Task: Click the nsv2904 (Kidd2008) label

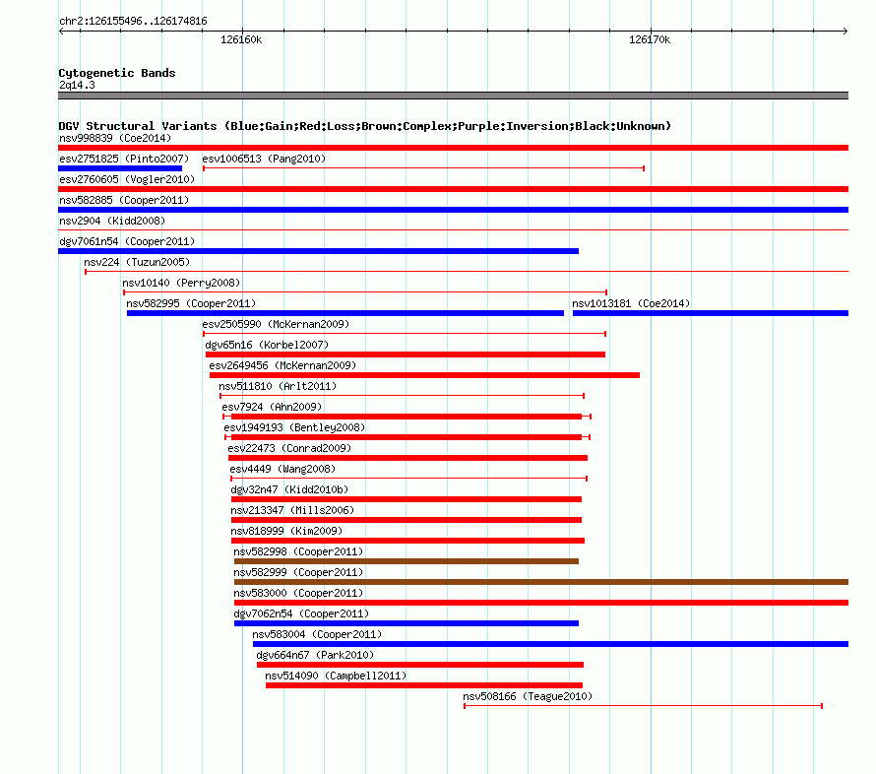Action: 112,221
